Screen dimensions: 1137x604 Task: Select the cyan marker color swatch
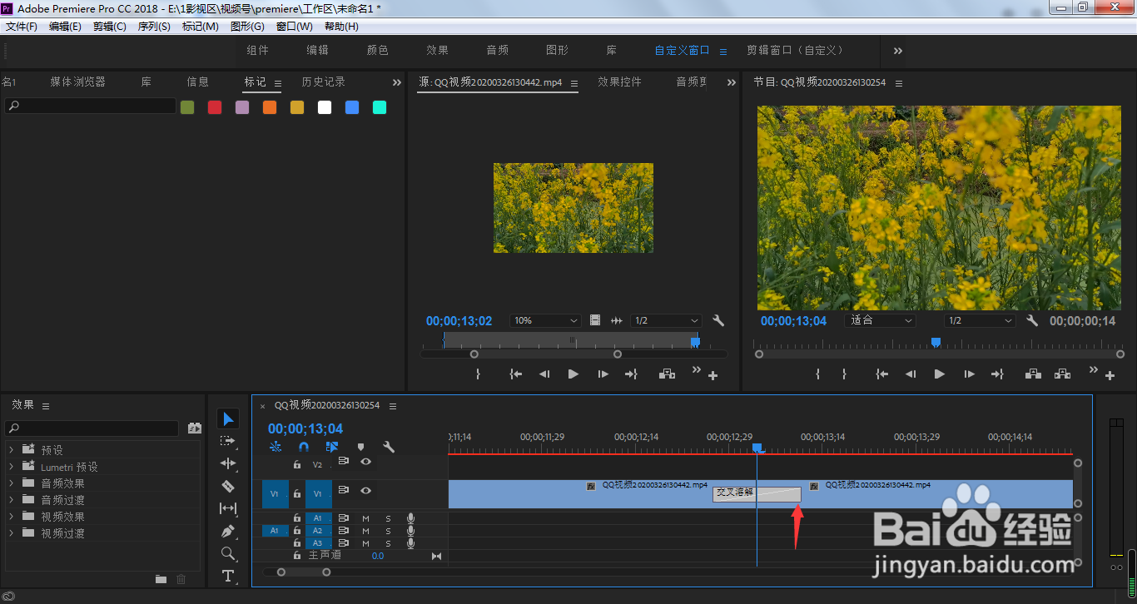pyautogui.click(x=380, y=107)
